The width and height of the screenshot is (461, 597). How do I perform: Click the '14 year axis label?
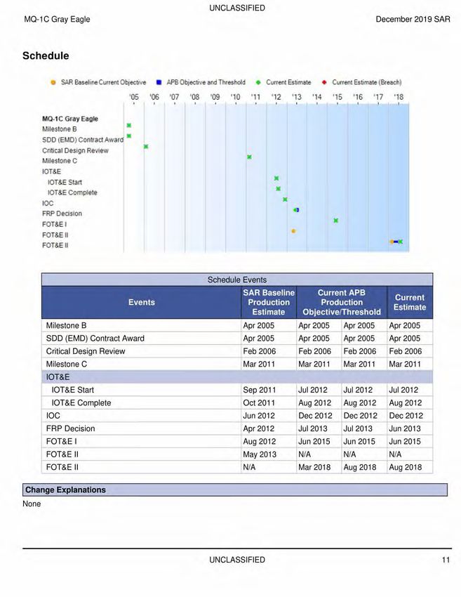317,97
